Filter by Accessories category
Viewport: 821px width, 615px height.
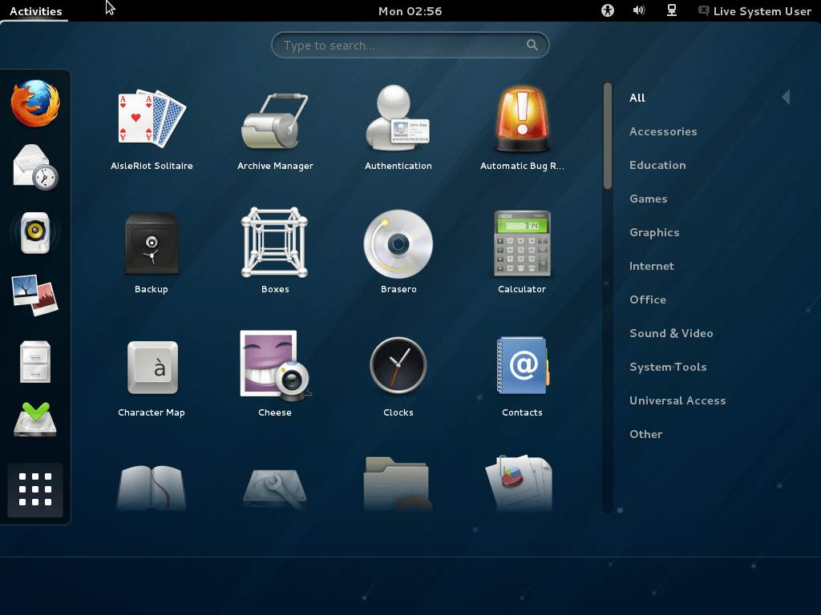(x=663, y=131)
